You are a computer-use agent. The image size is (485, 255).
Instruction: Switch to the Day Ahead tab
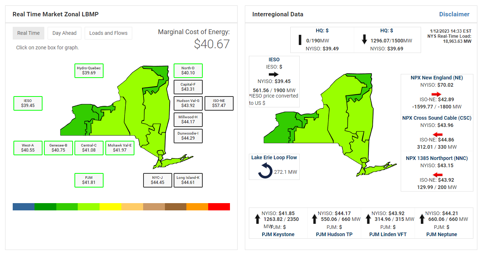coord(64,33)
